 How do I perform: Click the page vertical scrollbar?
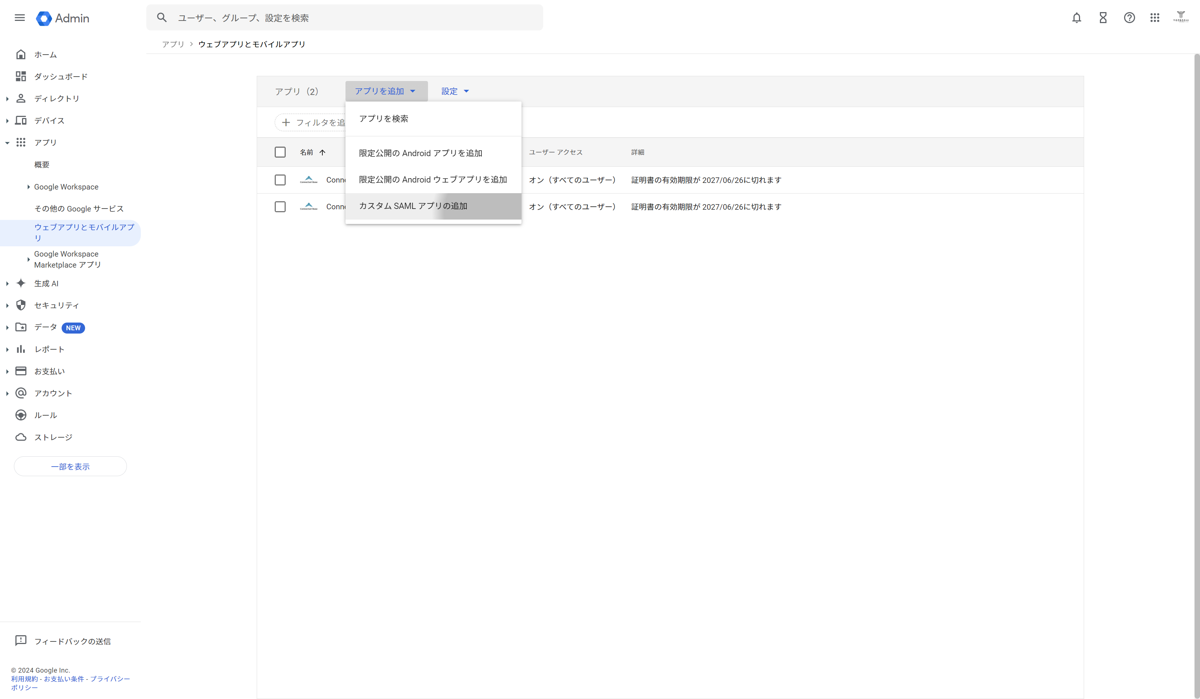1197,376
